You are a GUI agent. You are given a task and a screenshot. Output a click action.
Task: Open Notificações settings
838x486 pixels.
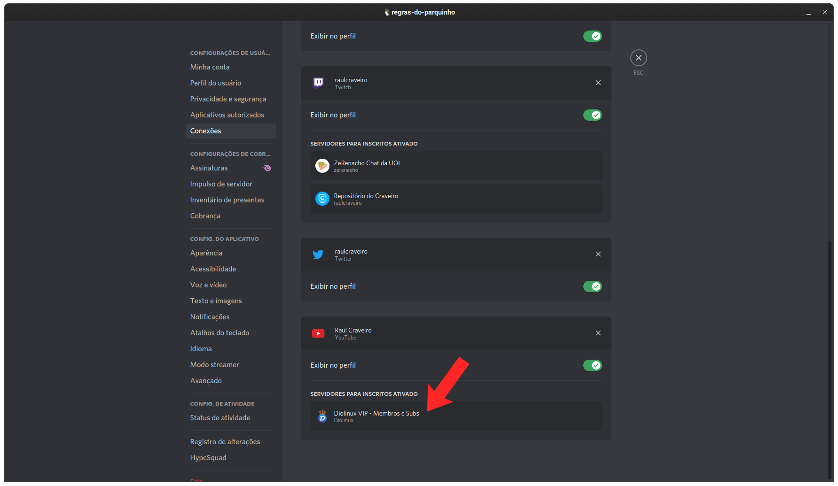pos(230,317)
